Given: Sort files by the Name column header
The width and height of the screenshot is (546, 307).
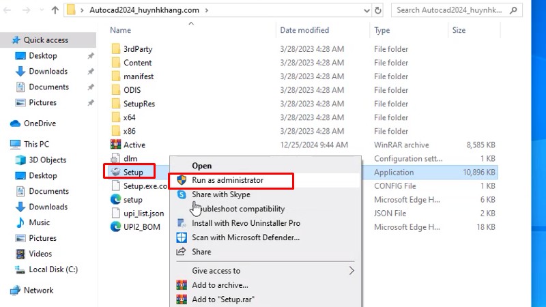Looking at the screenshot, I should [120, 30].
